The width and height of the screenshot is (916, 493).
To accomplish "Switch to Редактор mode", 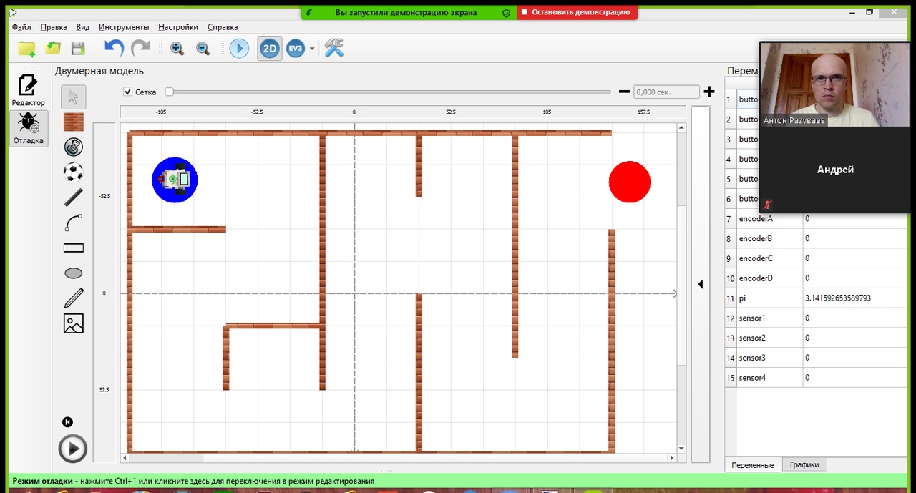I will click(x=28, y=90).
